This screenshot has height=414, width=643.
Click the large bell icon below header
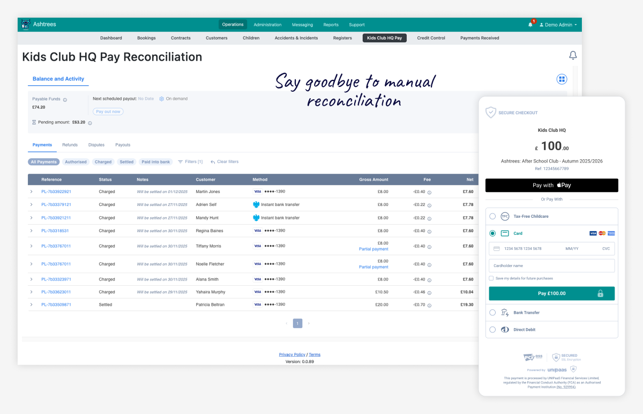[x=573, y=55]
